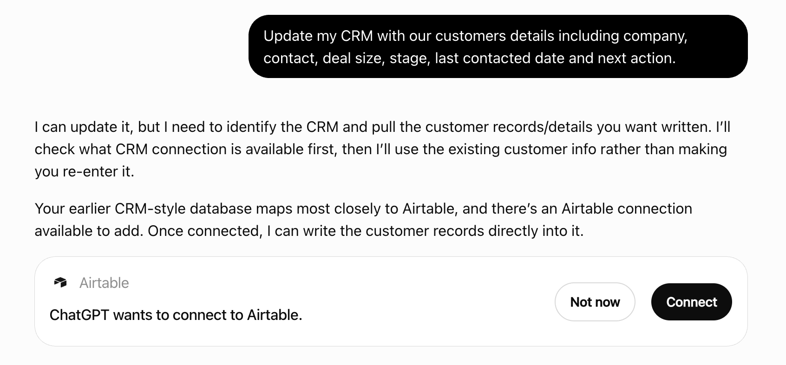Click the paragraph starting 'I can update it'
The width and height of the screenshot is (786, 365).
(382, 149)
